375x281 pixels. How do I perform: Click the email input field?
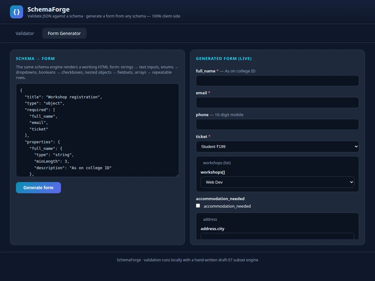tap(277, 102)
